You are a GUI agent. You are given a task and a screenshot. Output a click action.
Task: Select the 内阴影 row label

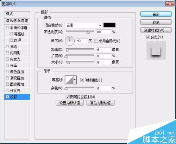point(15,53)
